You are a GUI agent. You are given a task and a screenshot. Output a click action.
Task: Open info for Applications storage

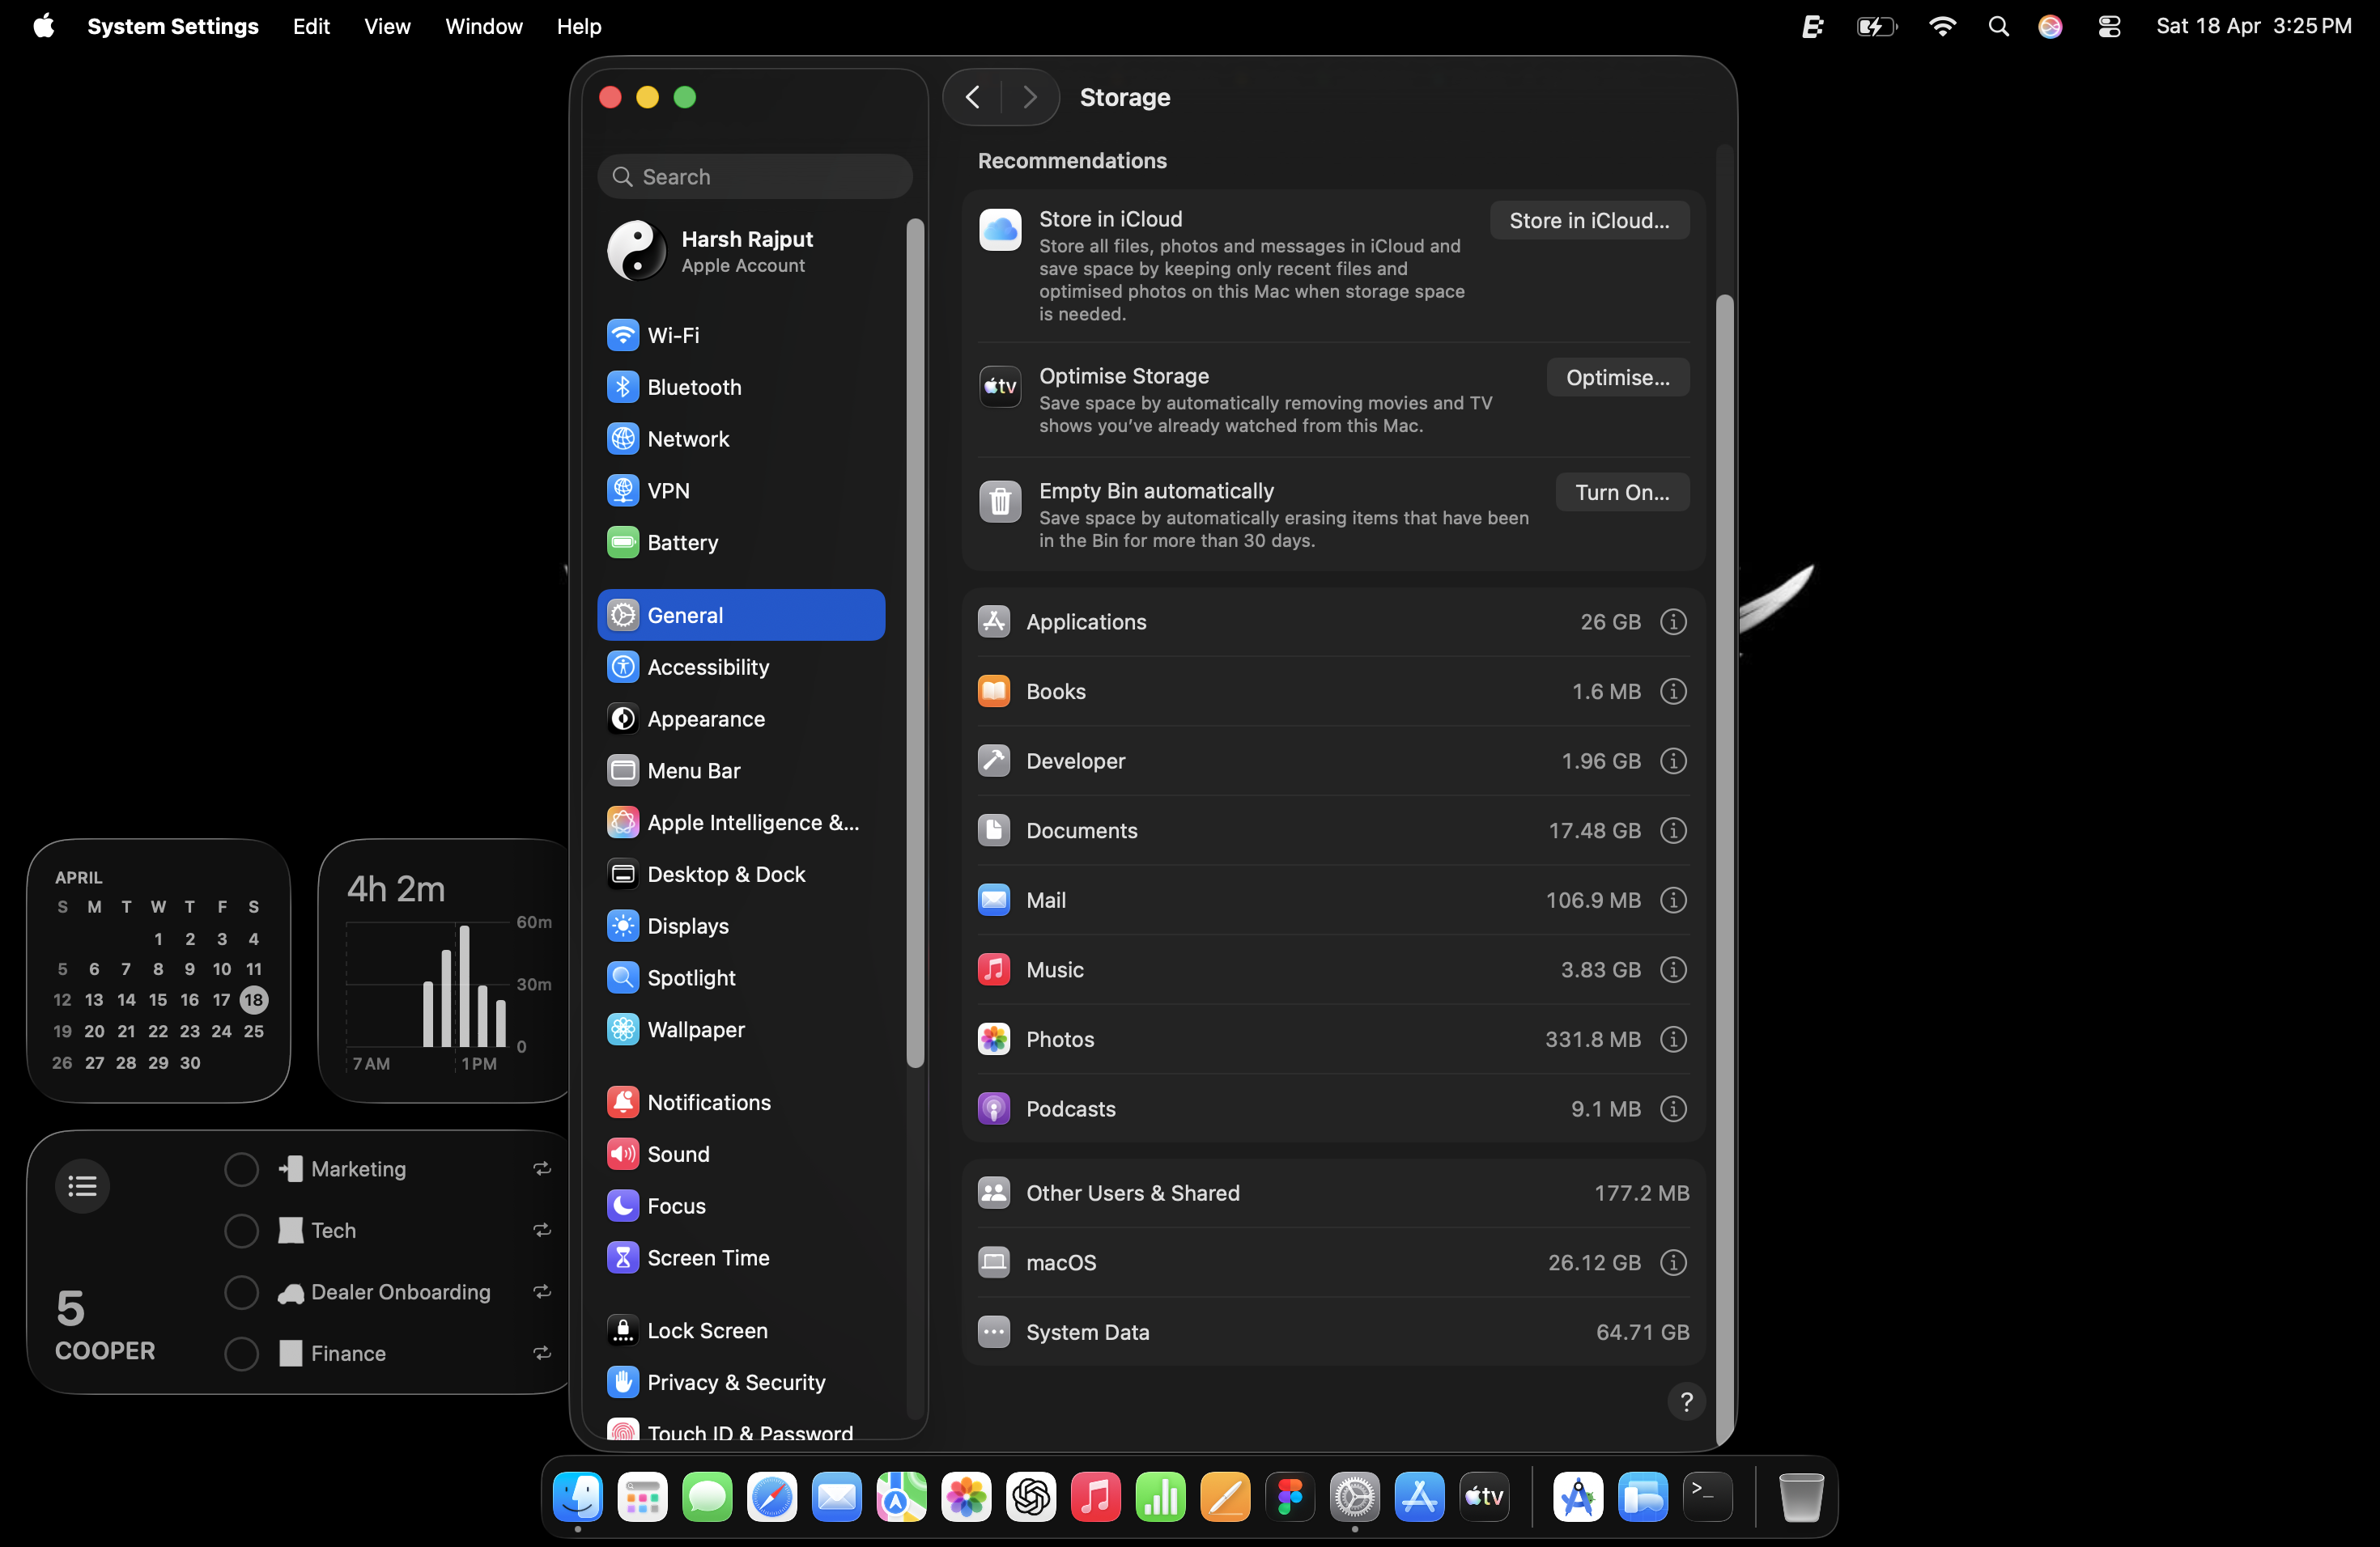click(1673, 621)
